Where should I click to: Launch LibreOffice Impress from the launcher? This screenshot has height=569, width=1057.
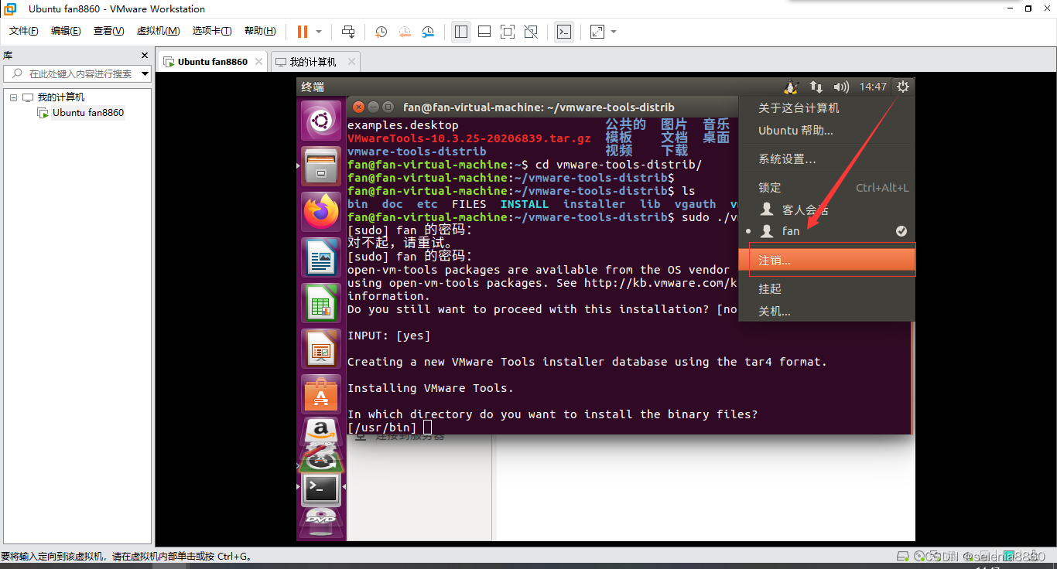pyautogui.click(x=321, y=349)
